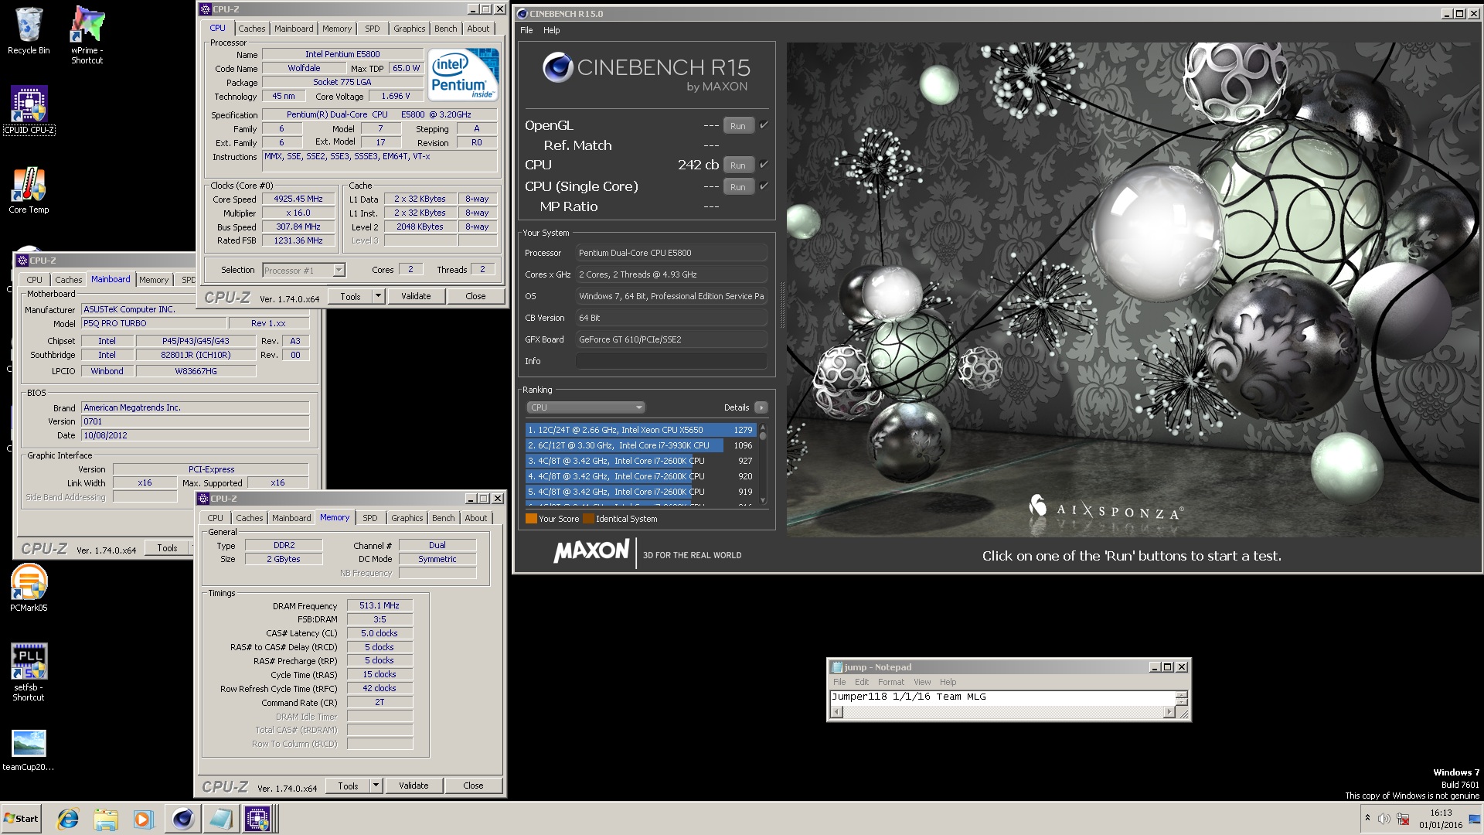Image resolution: width=1484 pixels, height=835 pixels.
Task: Click the brown Identical System swatch
Action: [588, 519]
